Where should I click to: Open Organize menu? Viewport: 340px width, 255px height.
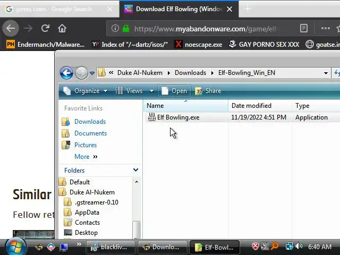tap(86, 91)
